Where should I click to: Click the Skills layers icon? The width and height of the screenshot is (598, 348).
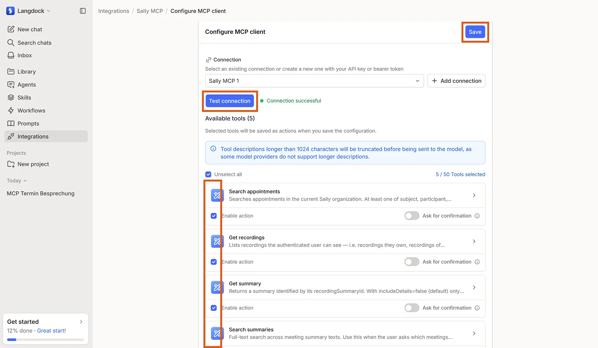pyautogui.click(x=11, y=98)
